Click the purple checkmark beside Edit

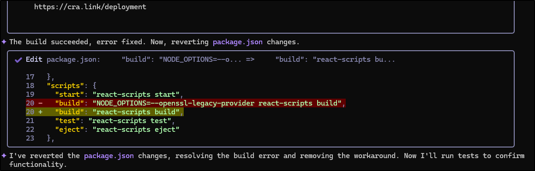coord(18,60)
